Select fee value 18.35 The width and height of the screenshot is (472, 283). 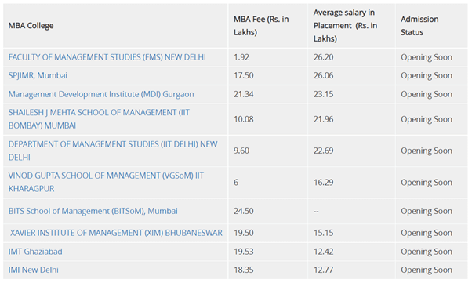click(x=244, y=270)
